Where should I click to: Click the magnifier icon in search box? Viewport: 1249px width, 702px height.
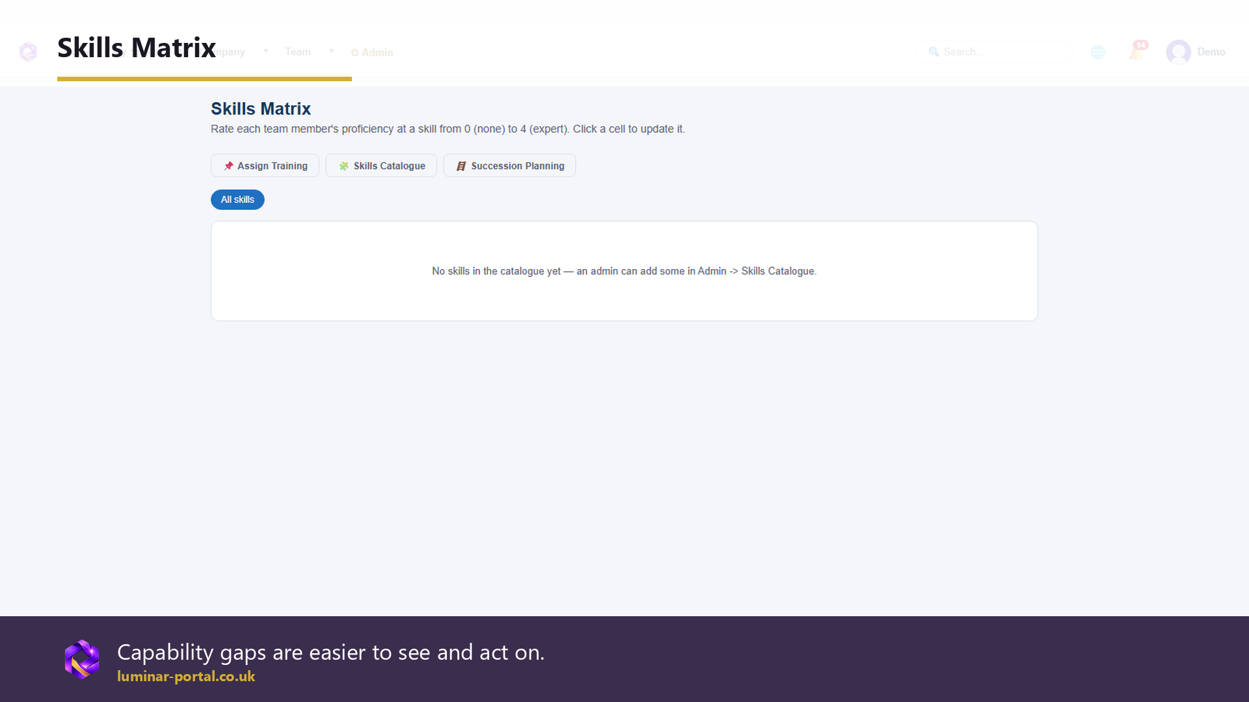(x=933, y=52)
